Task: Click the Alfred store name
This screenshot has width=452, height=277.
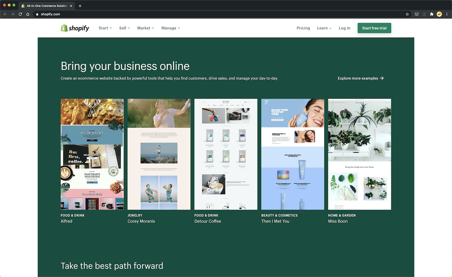Action: [x=67, y=221]
